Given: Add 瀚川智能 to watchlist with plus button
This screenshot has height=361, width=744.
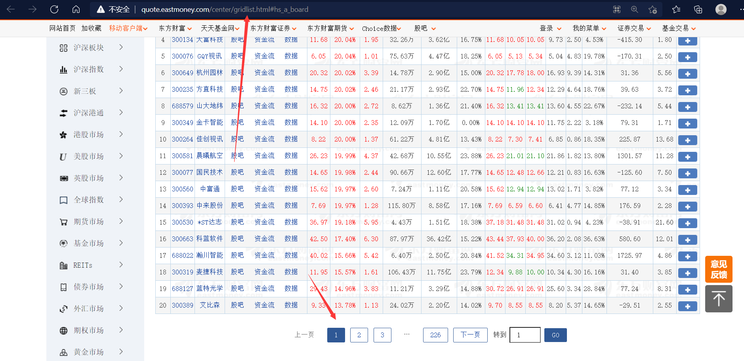Looking at the screenshot, I should coord(688,257).
